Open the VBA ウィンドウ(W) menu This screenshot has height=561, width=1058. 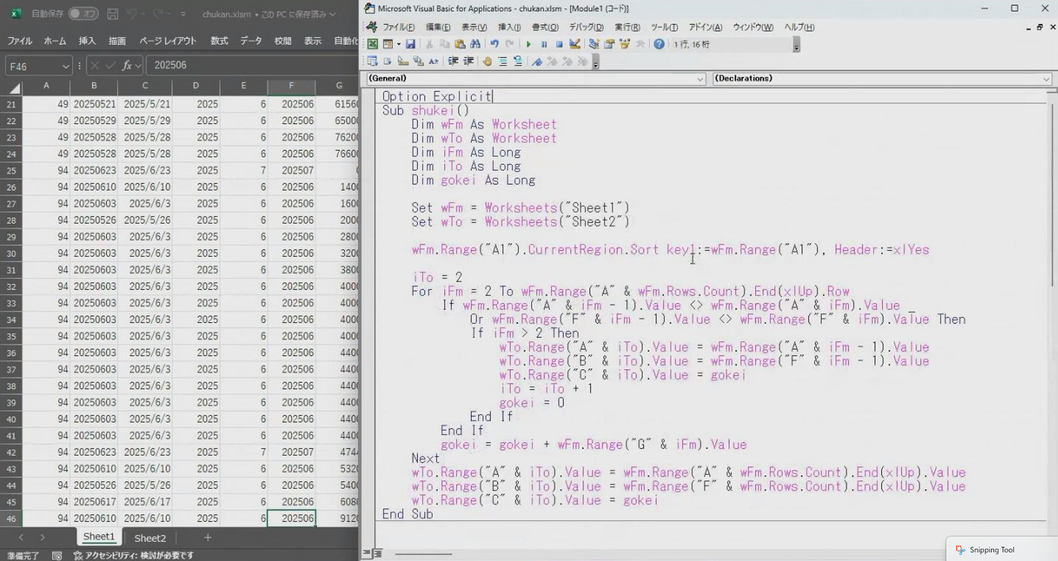click(753, 27)
